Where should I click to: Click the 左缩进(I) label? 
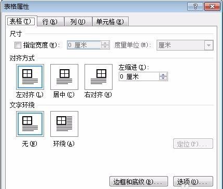(x=134, y=67)
